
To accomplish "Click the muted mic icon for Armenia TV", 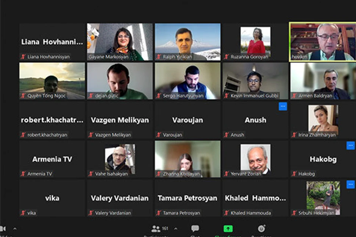I will pos(23,174).
